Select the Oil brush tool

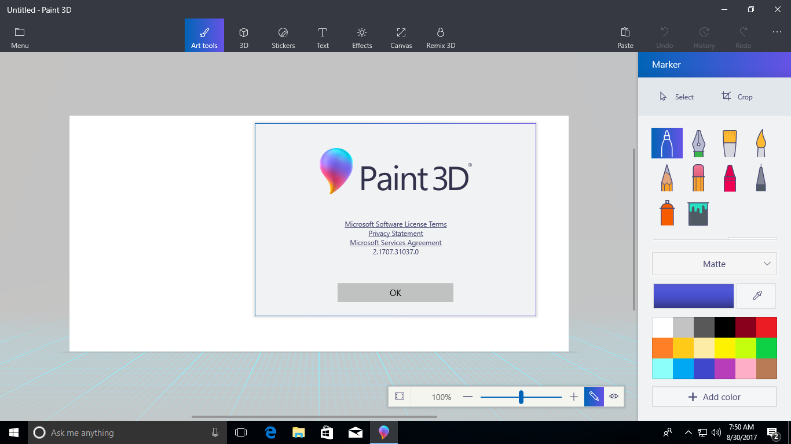[x=730, y=143]
